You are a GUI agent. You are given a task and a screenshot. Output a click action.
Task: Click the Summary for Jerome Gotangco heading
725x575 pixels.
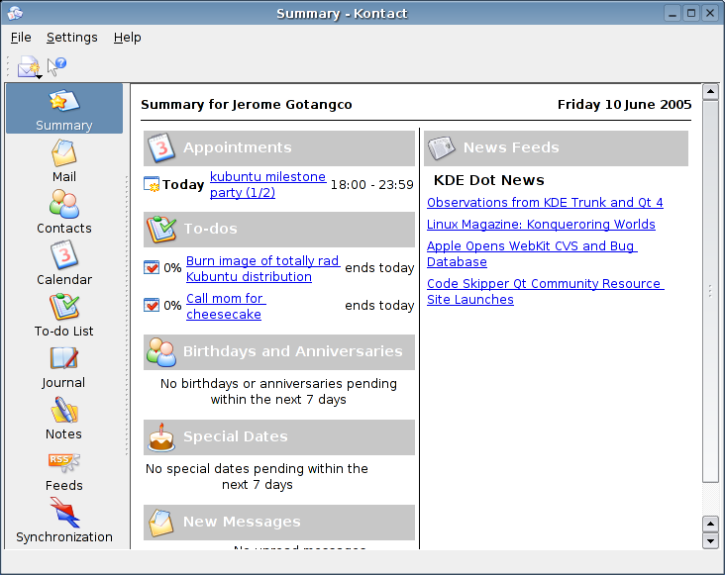click(x=247, y=104)
